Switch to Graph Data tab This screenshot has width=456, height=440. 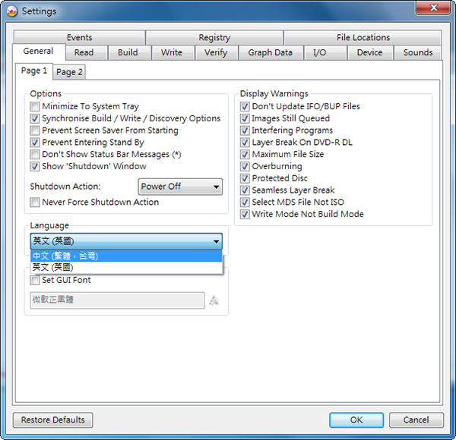270,52
